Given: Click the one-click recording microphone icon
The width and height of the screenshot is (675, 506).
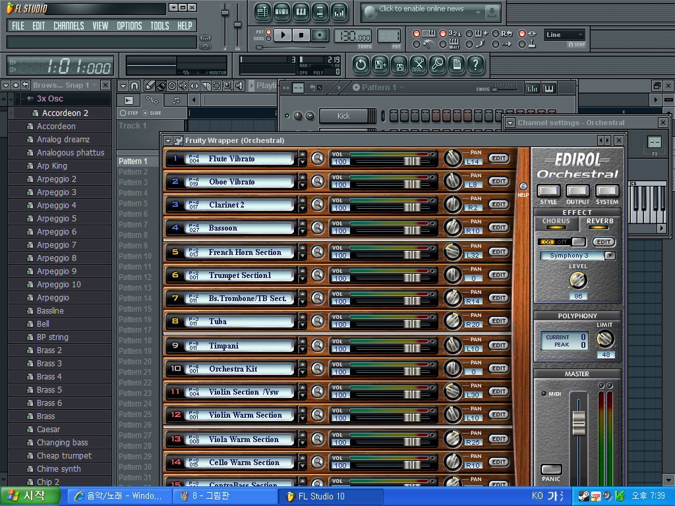Looking at the screenshot, I should [x=438, y=65].
